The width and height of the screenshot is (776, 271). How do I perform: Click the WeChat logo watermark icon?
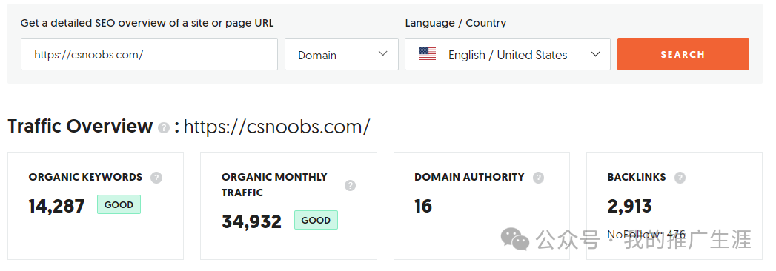(514, 239)
